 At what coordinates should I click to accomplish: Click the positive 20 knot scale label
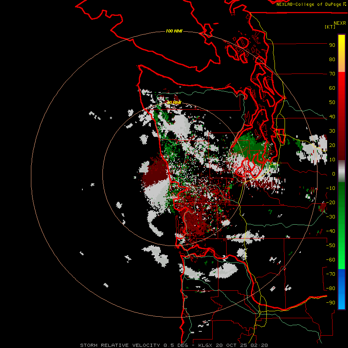332,145
